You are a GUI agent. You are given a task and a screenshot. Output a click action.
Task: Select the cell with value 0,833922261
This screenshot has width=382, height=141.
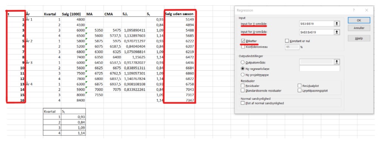[x=134, y=89]
